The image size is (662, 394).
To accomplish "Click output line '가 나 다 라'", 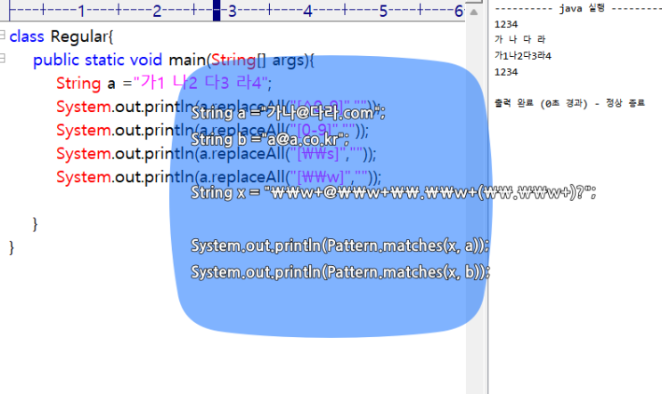I will [520, 40].
